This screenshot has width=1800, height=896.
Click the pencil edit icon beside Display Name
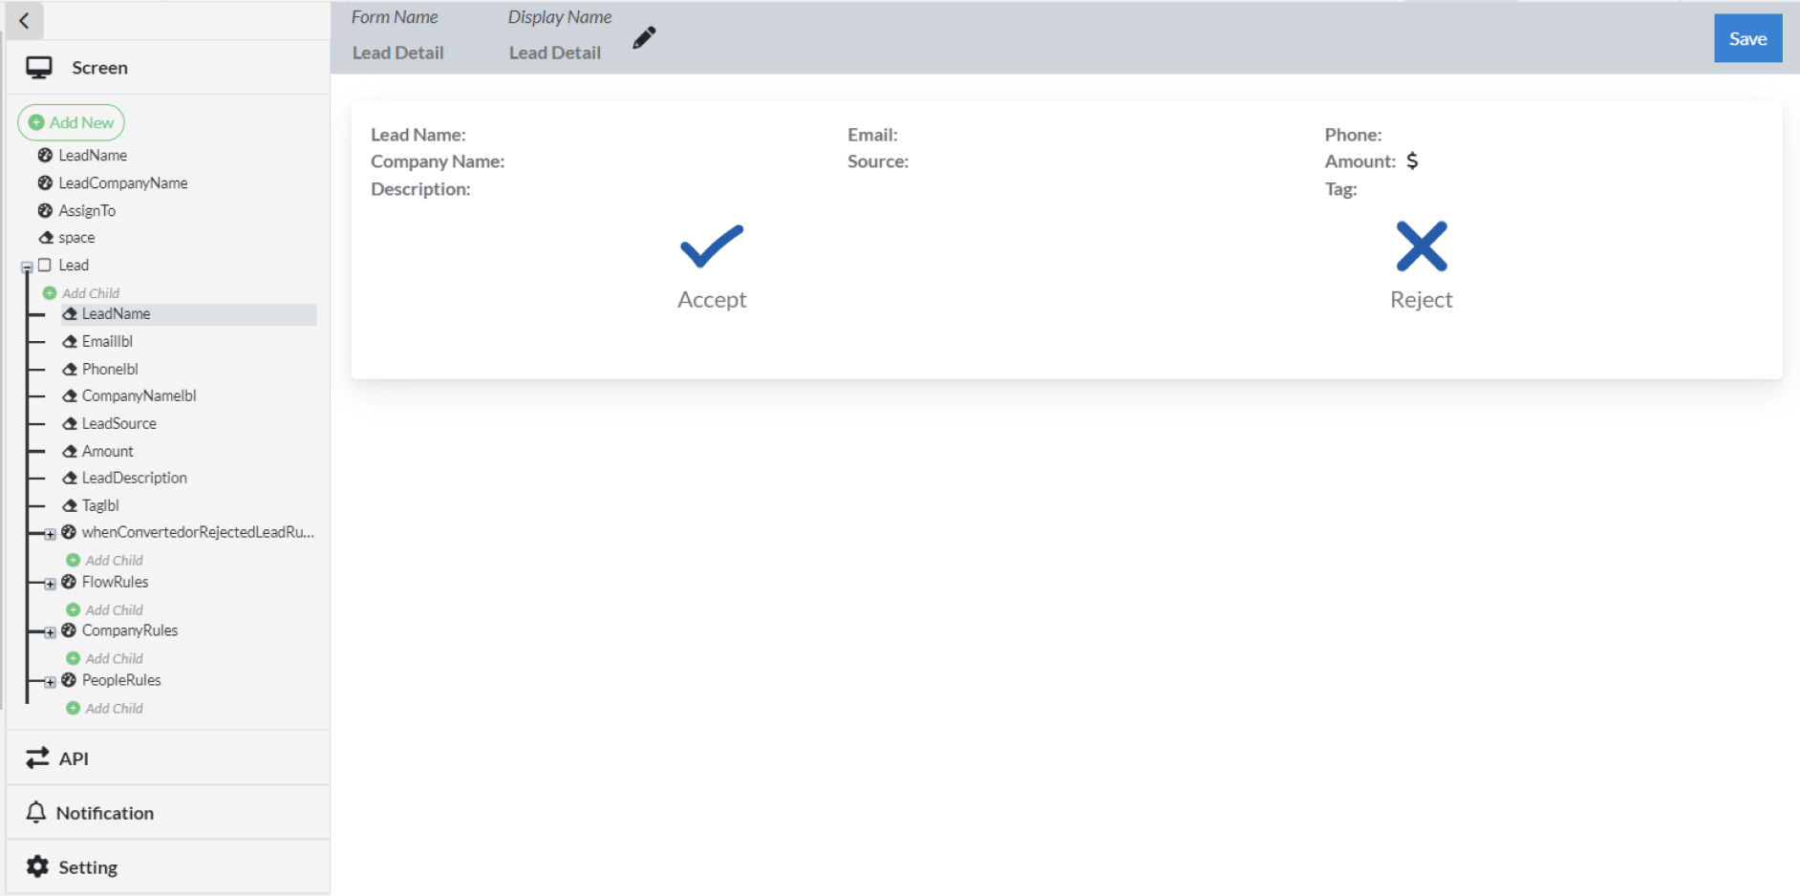click(x=644, y=38)
